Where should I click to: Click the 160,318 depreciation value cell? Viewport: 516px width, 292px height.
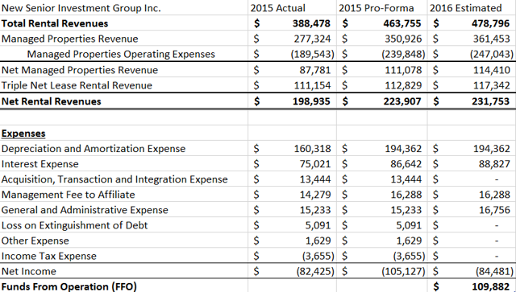click(292, 149)
